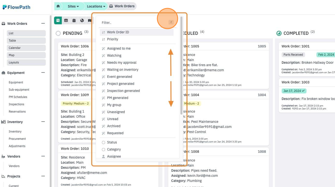Click the filter list scrollbar

point(181,65)
